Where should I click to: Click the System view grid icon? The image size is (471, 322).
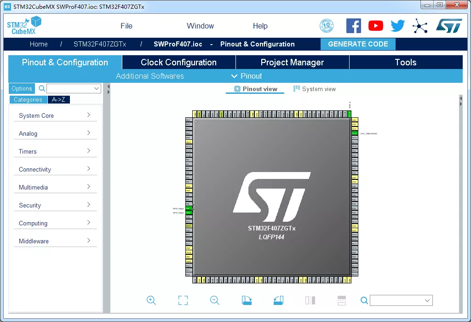(x=297, y=89)
